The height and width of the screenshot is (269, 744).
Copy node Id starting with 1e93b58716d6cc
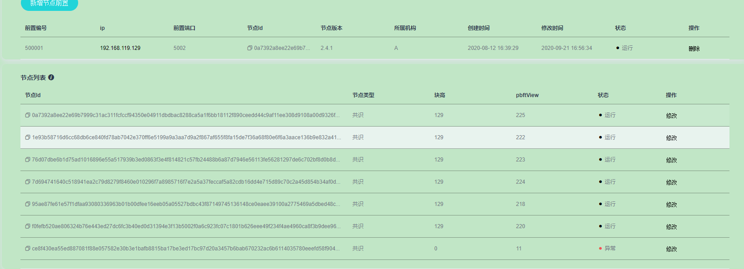[27, 137]
